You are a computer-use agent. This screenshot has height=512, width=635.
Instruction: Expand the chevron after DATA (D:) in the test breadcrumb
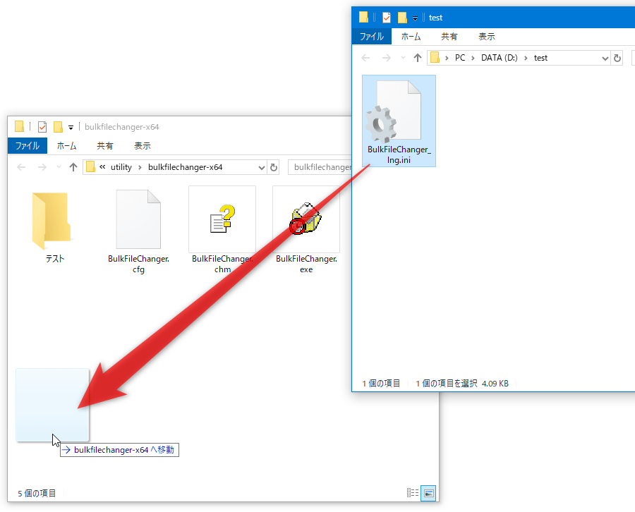tap(526, 59)
